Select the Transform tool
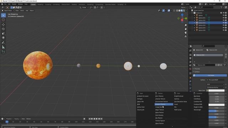This screenshot has width=228, height=128. pos(3,38)
